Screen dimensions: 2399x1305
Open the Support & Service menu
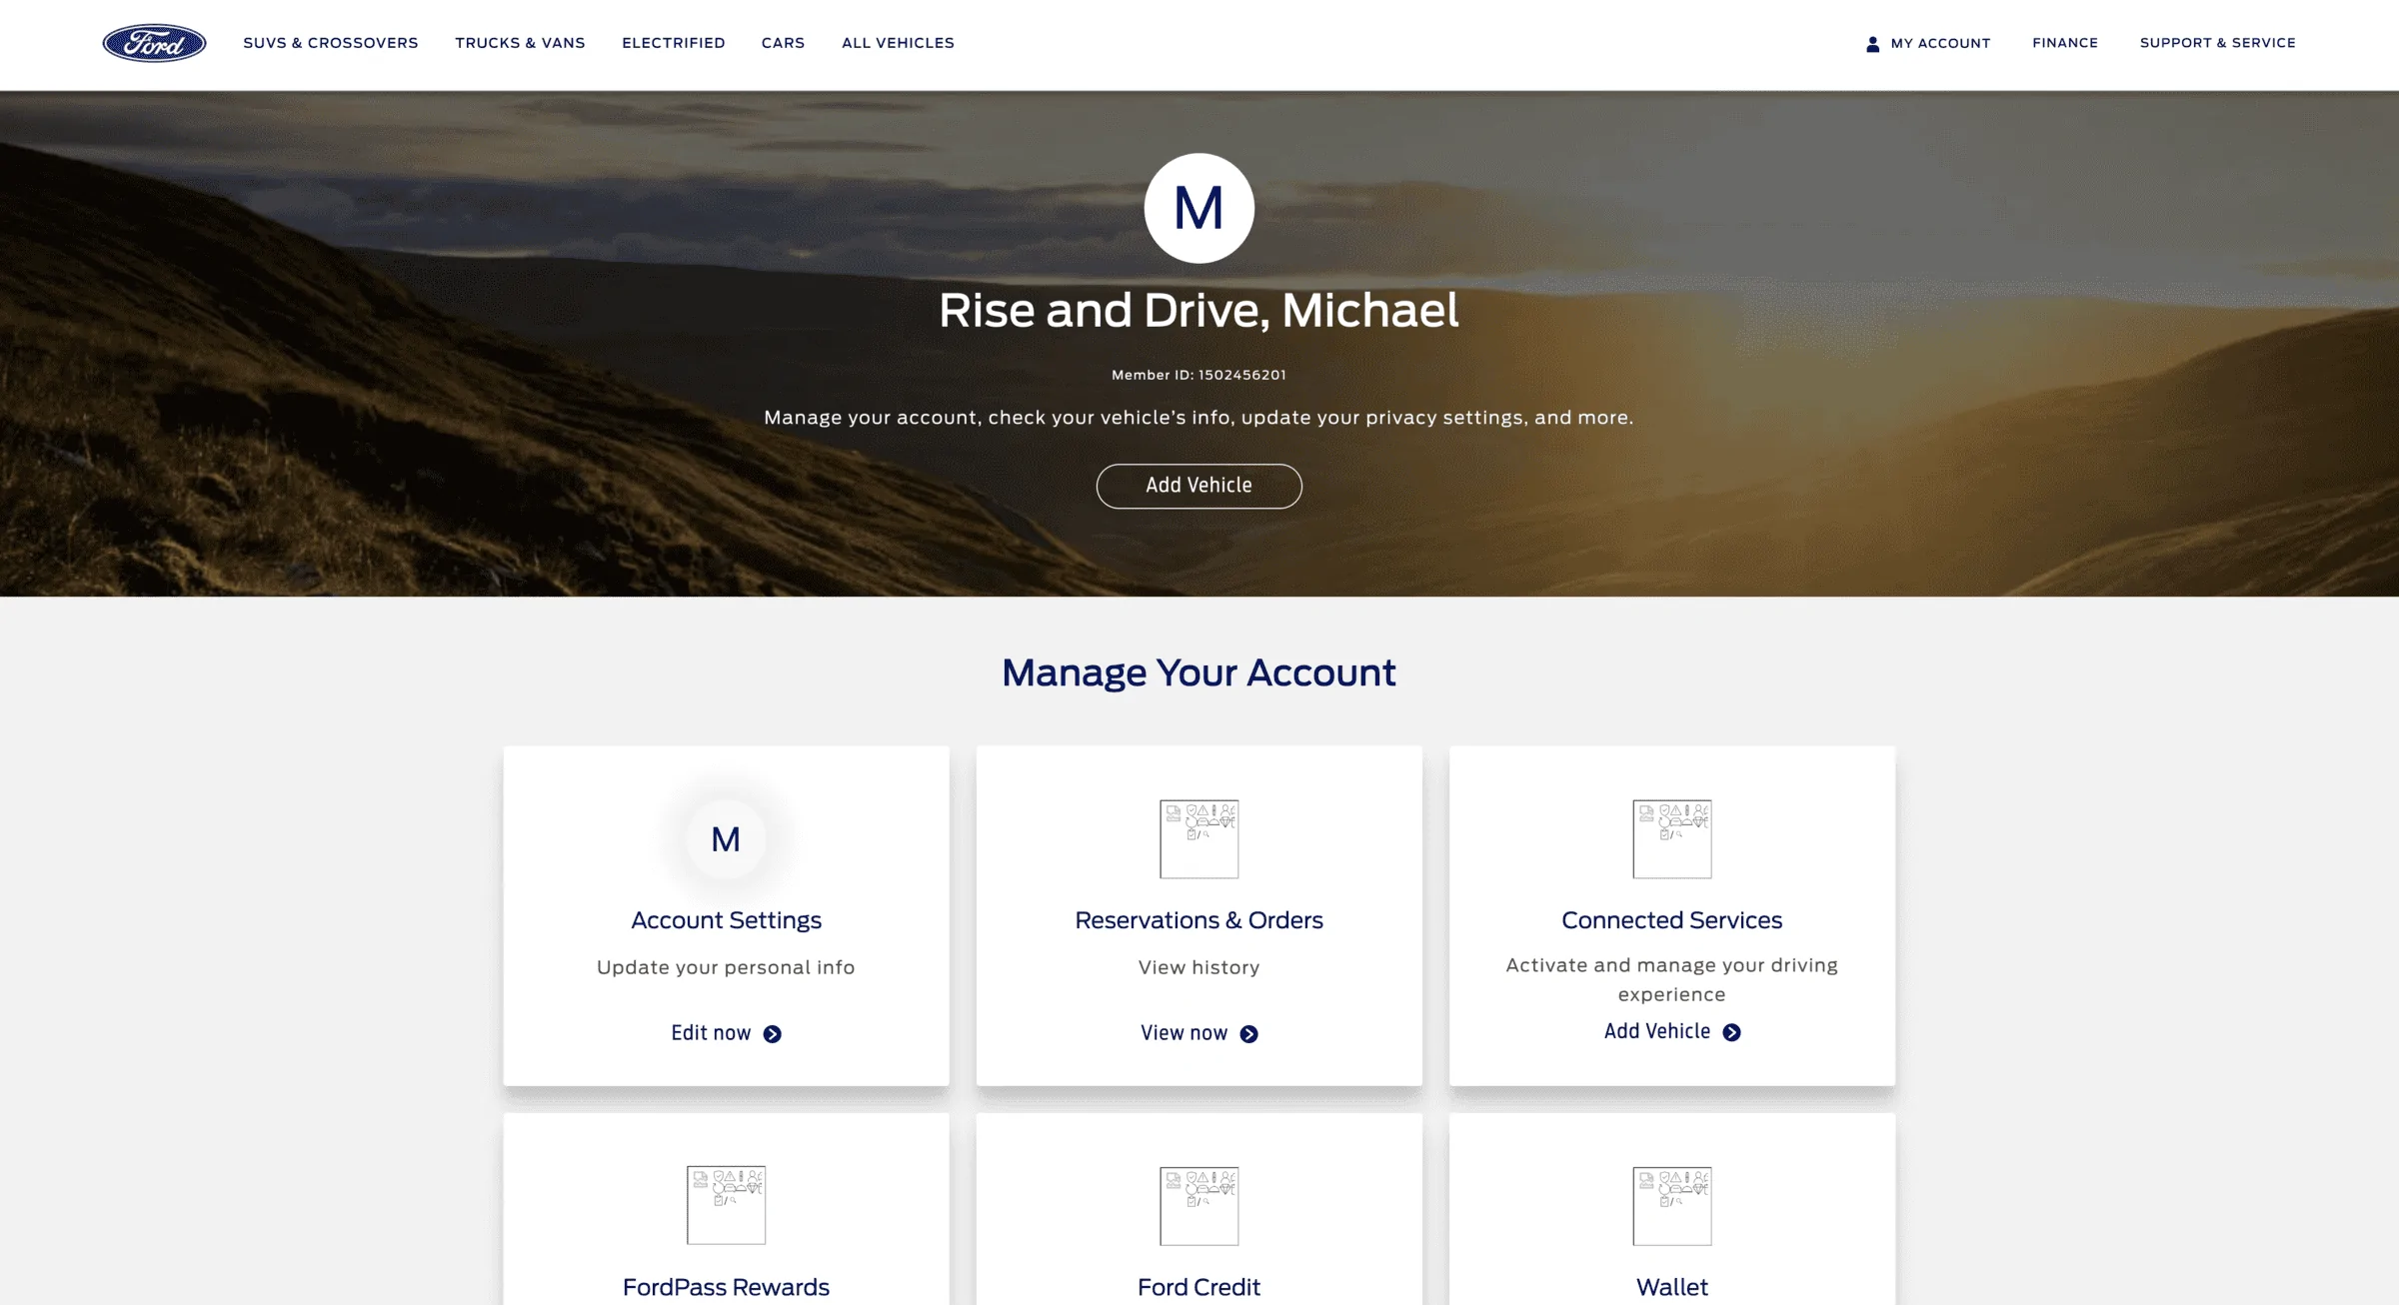[2217, 43]
